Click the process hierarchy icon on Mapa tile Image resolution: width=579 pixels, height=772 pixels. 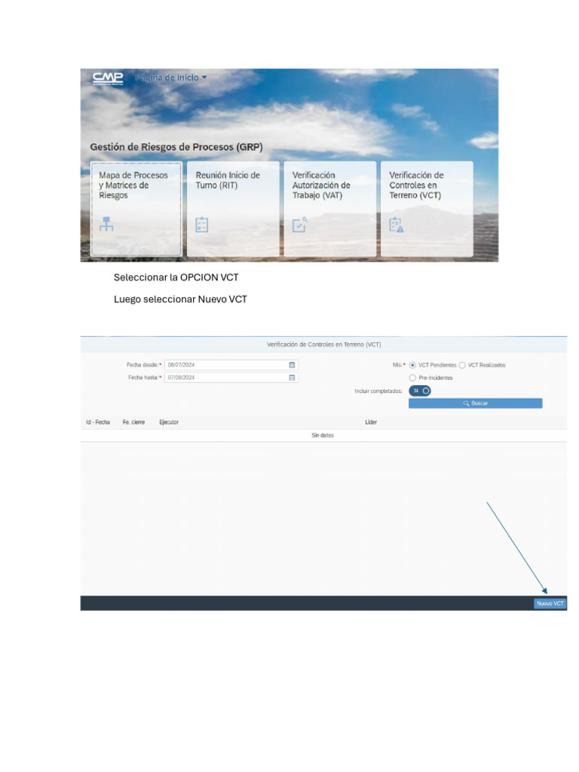(106, 224)
